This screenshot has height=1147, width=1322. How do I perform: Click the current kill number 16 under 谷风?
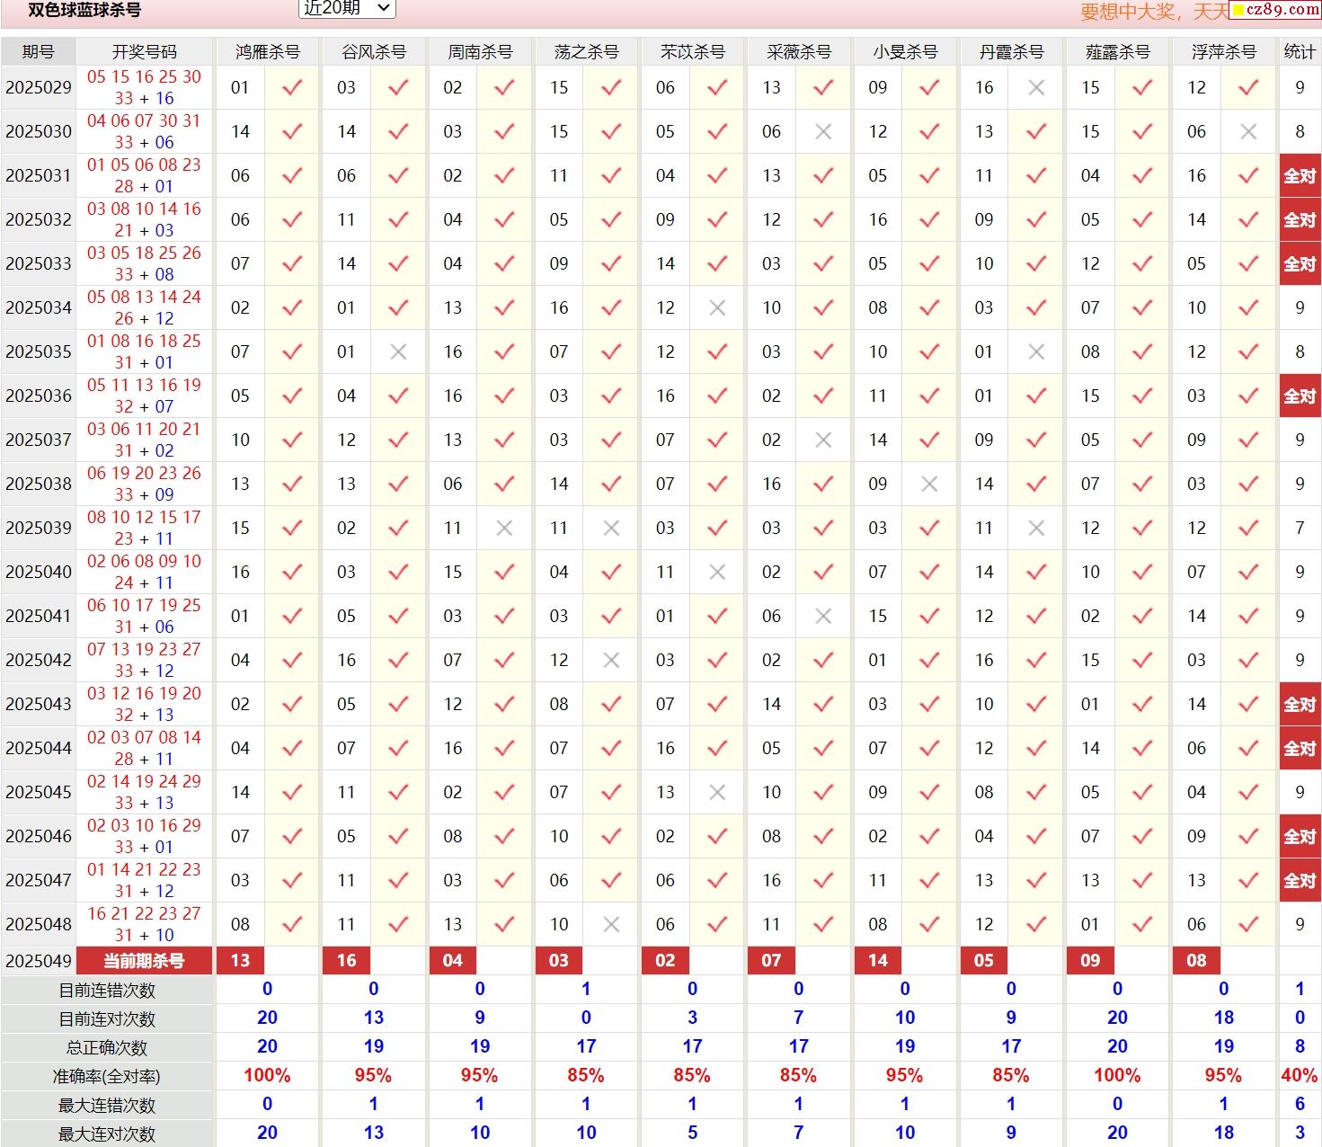pyautogui.click(x=346, y=961)
